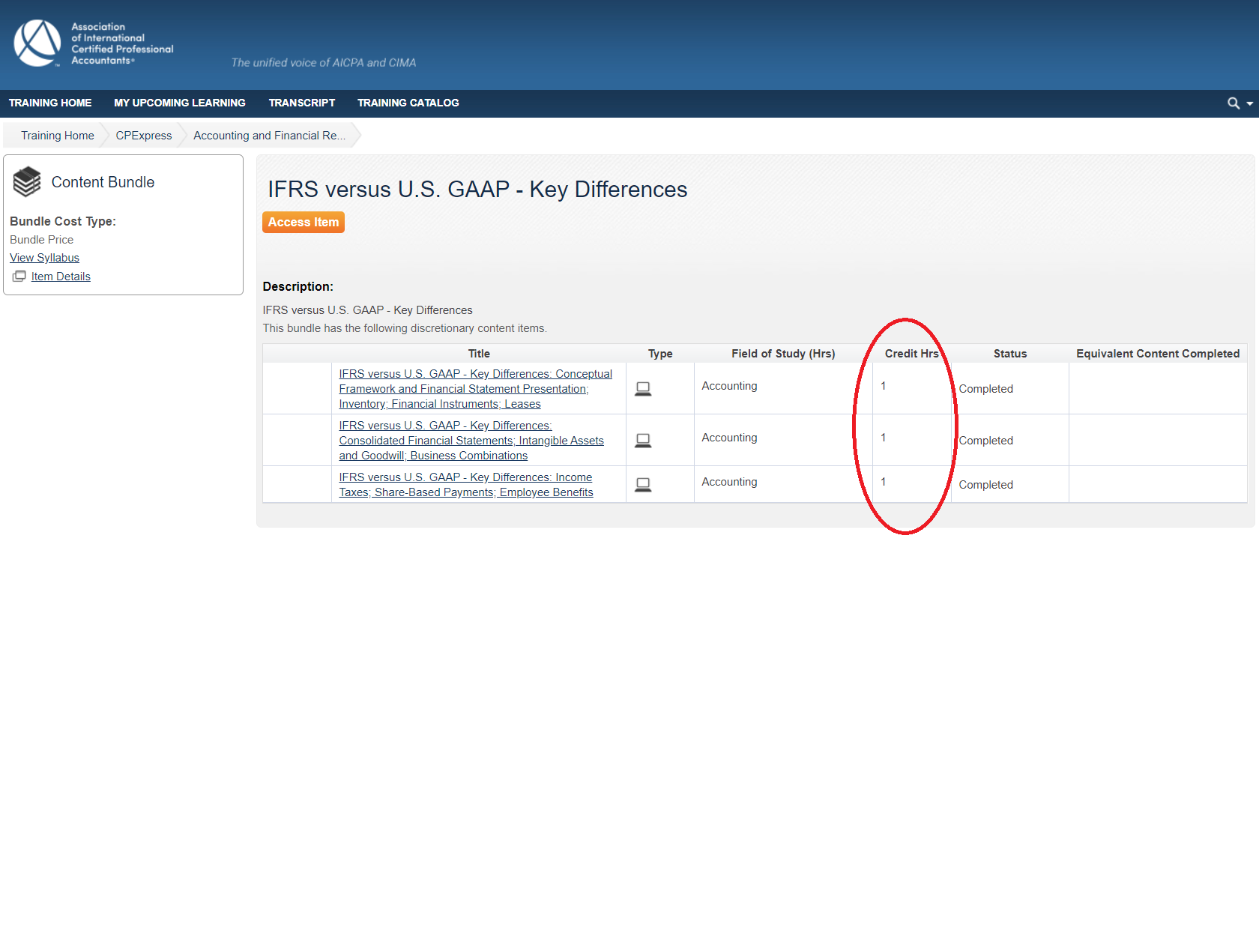Switch to the Transcript section
Image resolution: width=1259 pixels, height=930 pixels.
(x=302, y=103)
